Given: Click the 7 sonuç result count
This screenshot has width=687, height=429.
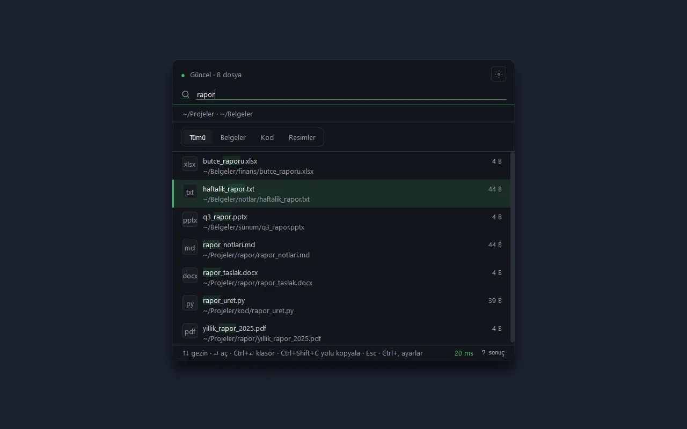Looking at the screenshot, I should pos(493,353).
